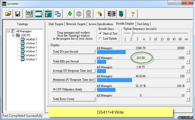The height and width of the screenshot is (120, 195).
Task: Collapse the All Managers tree node
Action: point(8,31)
